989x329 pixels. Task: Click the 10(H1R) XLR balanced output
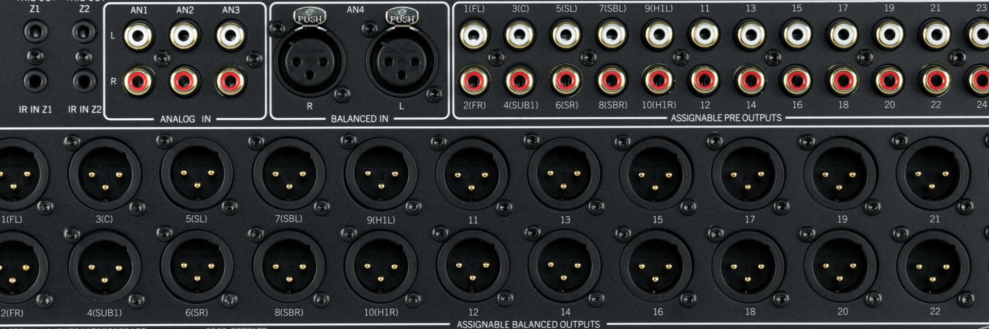(381, 267)
